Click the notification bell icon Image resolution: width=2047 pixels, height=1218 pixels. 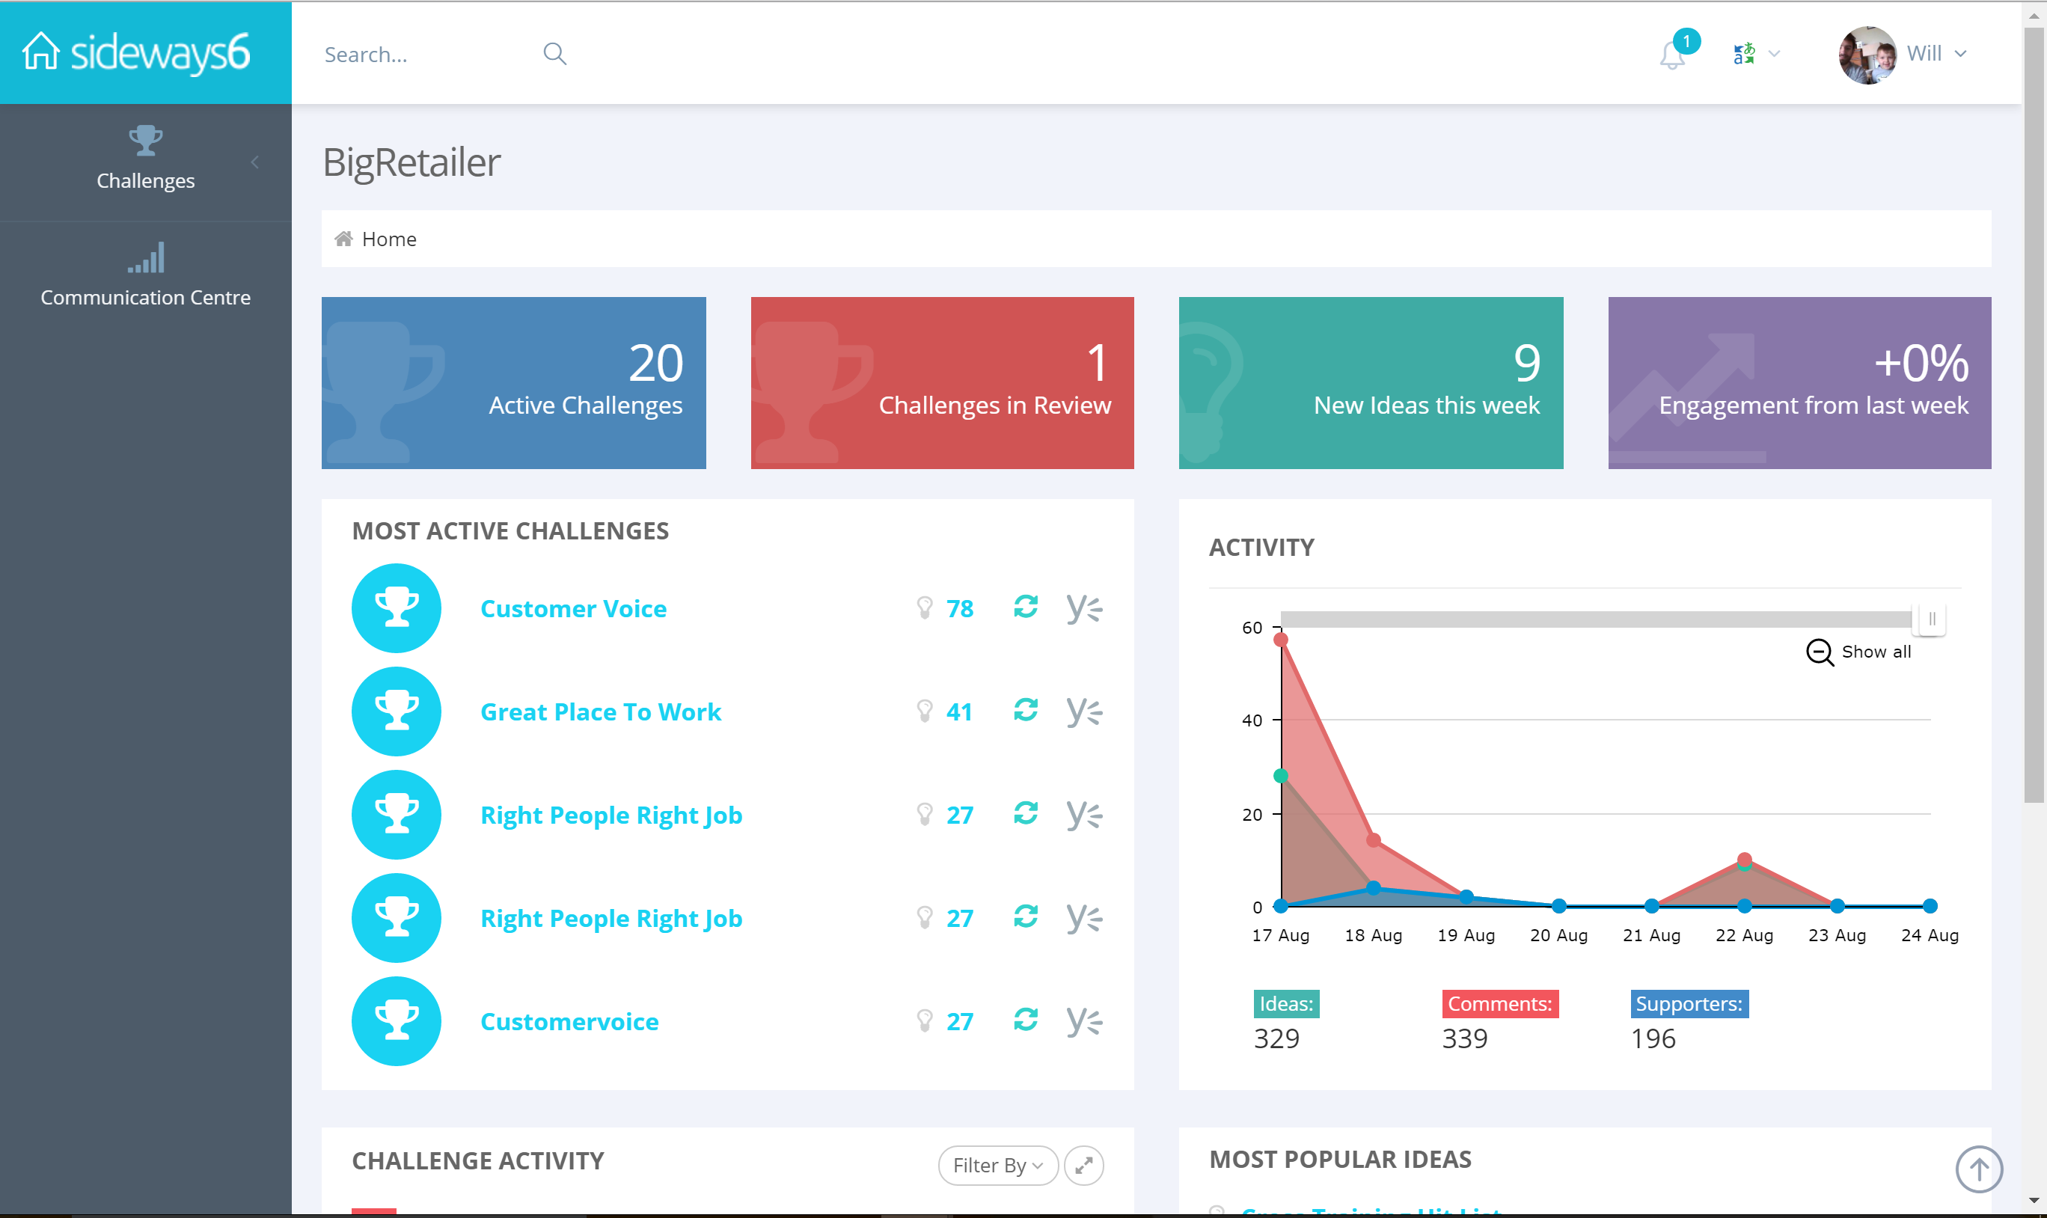1672,55
